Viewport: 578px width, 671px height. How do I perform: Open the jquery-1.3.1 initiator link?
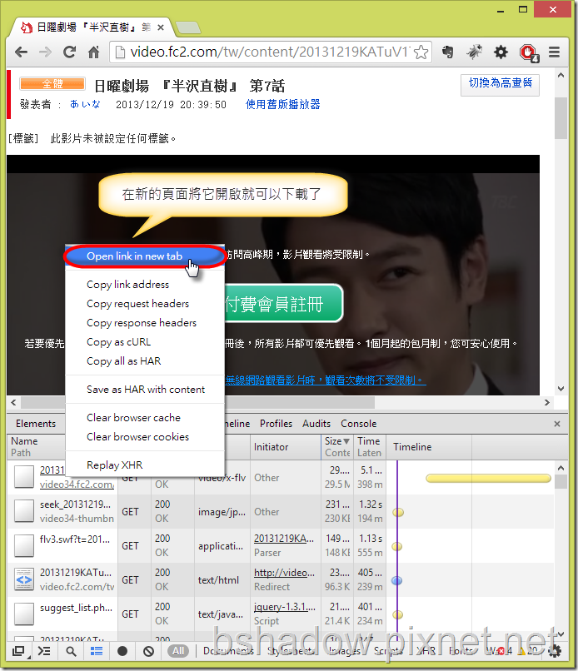284,607
